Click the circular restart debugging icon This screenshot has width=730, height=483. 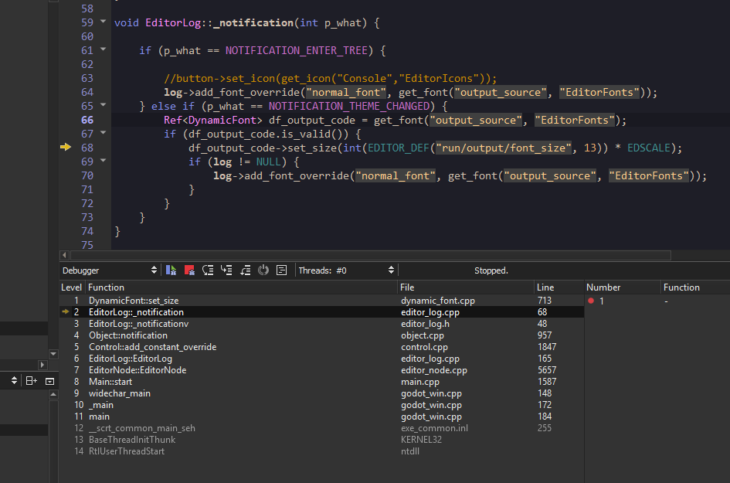263,270
